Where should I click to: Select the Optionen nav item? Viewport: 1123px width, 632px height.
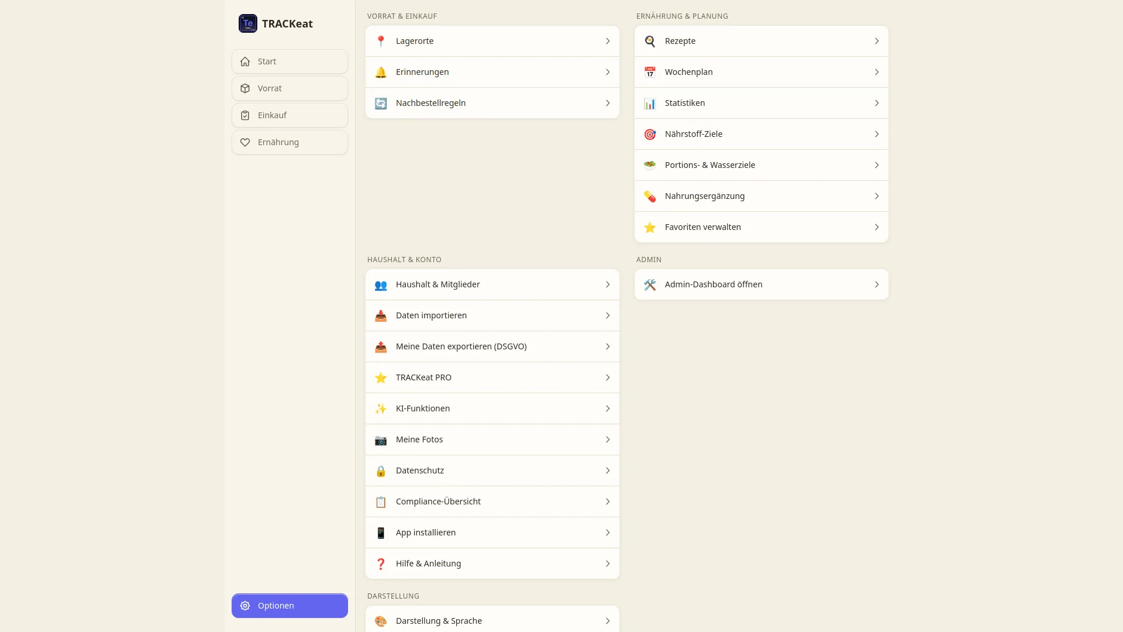click(x=290, y=606)
